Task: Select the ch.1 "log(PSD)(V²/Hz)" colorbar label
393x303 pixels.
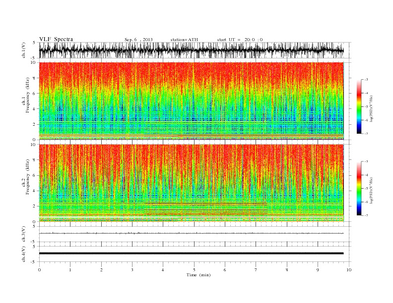Action: (371, 108)
